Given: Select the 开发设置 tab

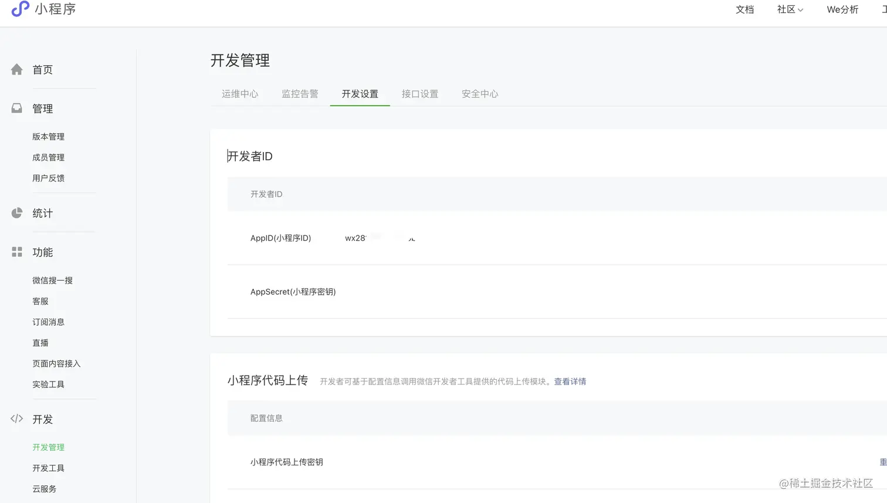Looking at the screenshot, I should tap(360, 94).
